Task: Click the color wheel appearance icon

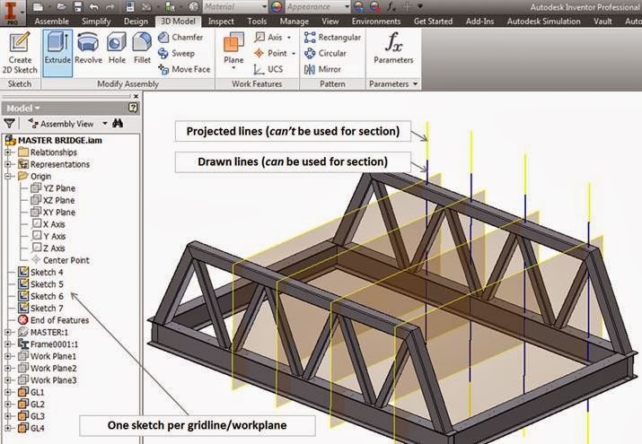Action: point(277,6)
